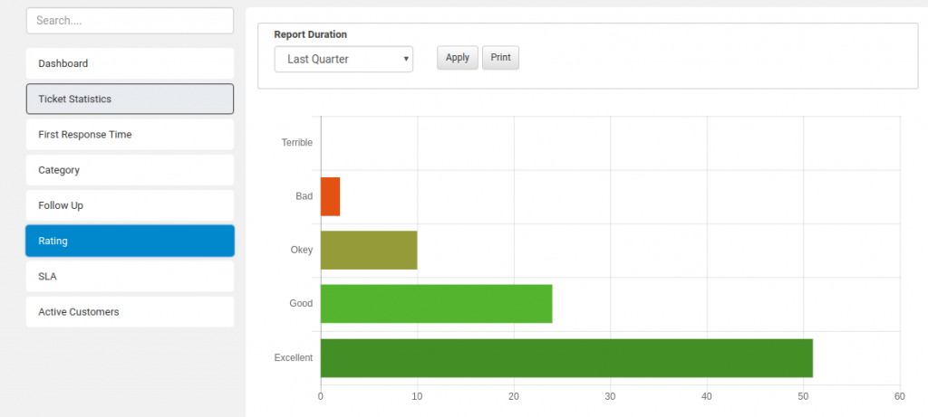The width and height of the screenshot is (928, 417).
Task: Open the Follow Up report
Action: coord(130,205)
